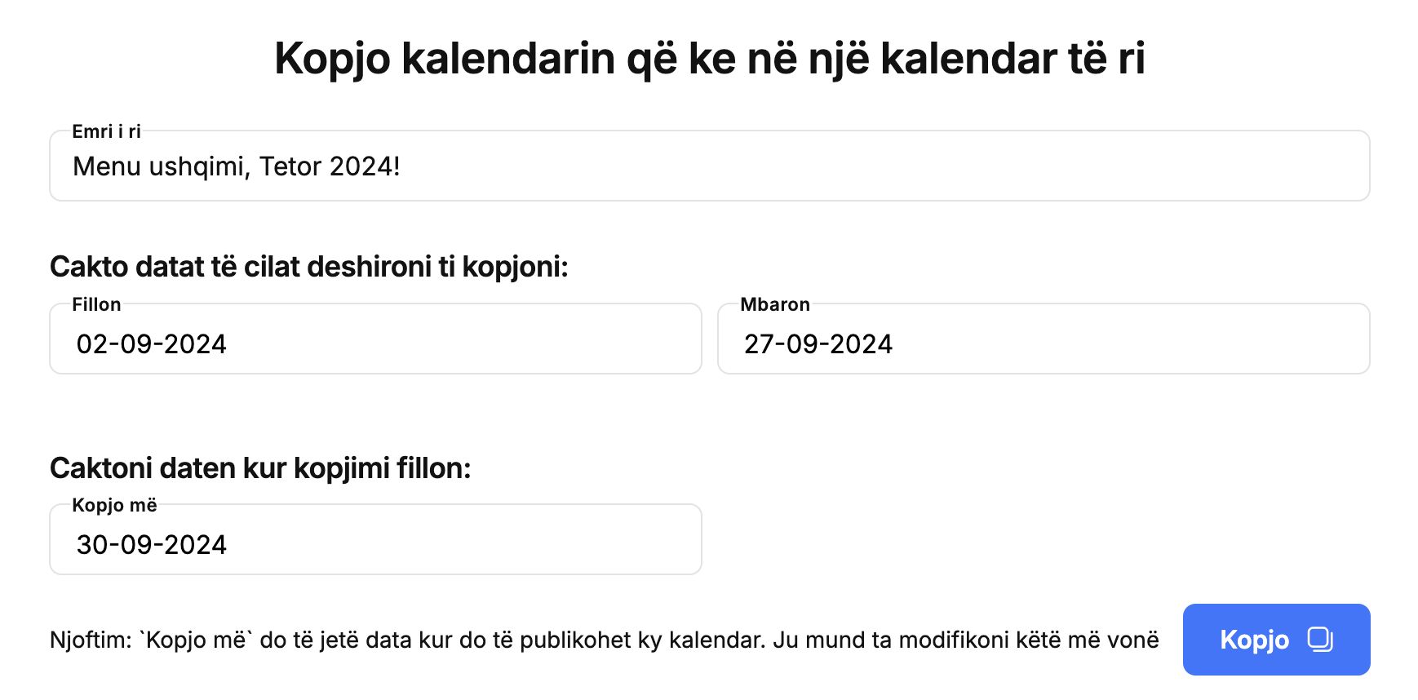
Task: Select the year 2024 in Fillon date
Action: coord(195,344)
